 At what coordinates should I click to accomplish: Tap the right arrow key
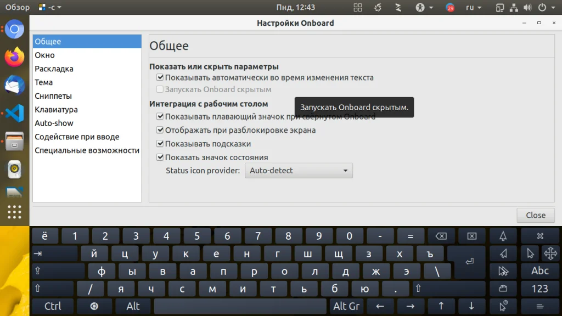pyautogui.click(x=411, y=306)
